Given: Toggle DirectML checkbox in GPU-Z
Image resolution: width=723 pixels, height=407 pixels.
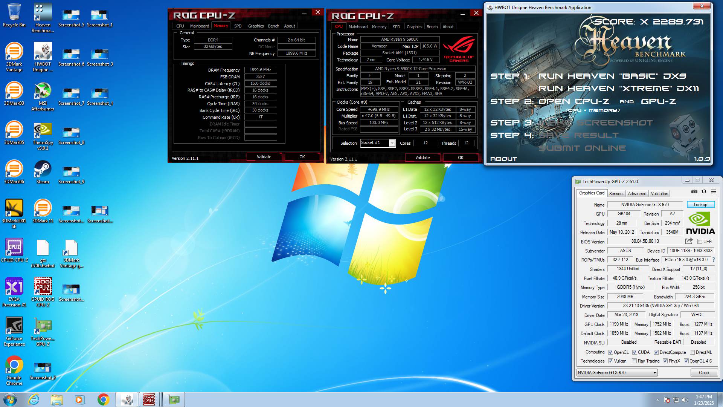Looking at the screenshot, I should (x=692, y=352).
